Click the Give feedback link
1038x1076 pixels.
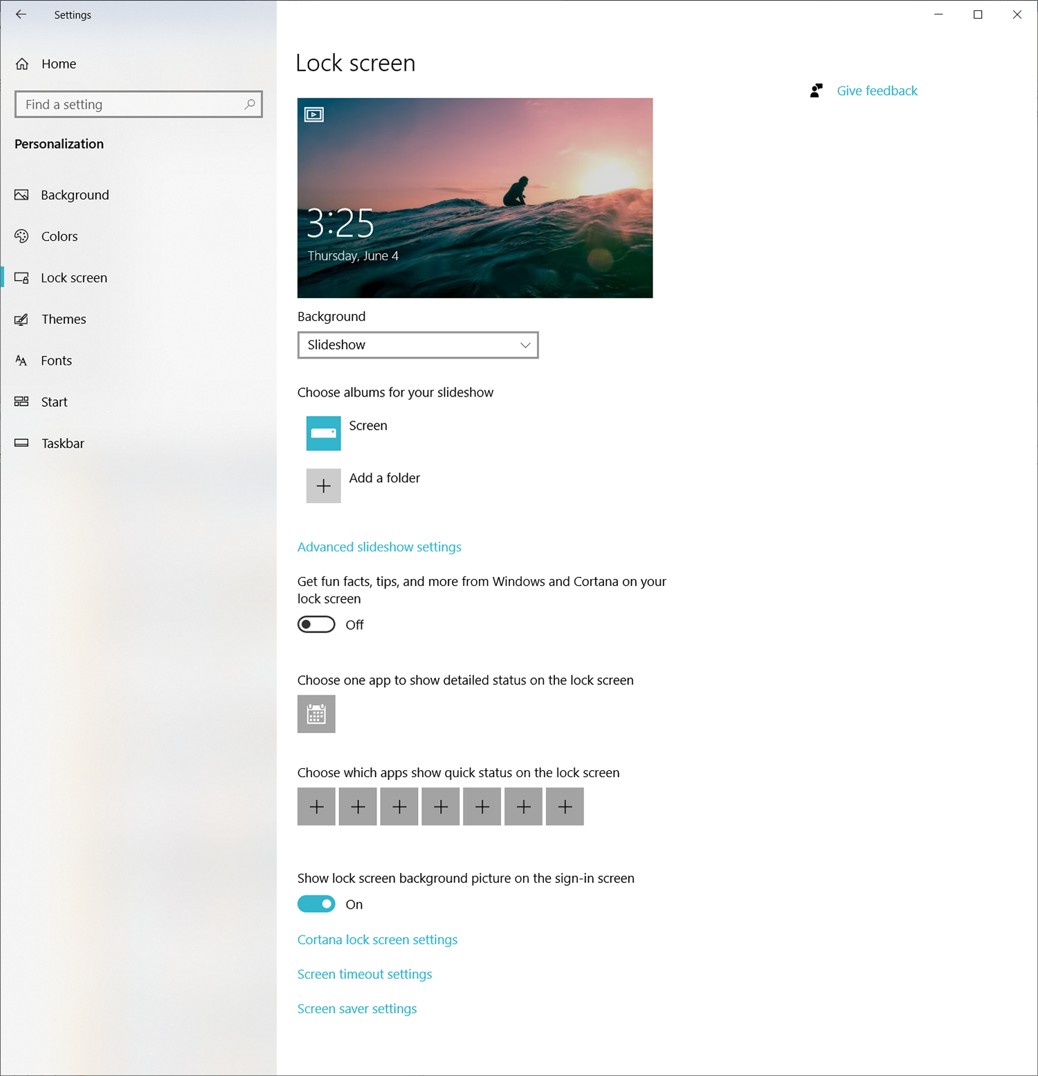pos(877,91)
